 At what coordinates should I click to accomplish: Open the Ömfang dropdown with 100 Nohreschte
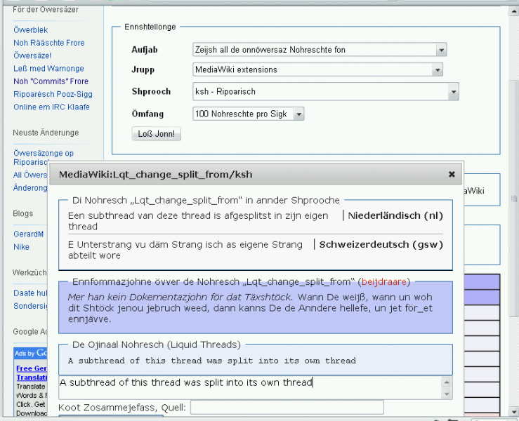[248, 114]
